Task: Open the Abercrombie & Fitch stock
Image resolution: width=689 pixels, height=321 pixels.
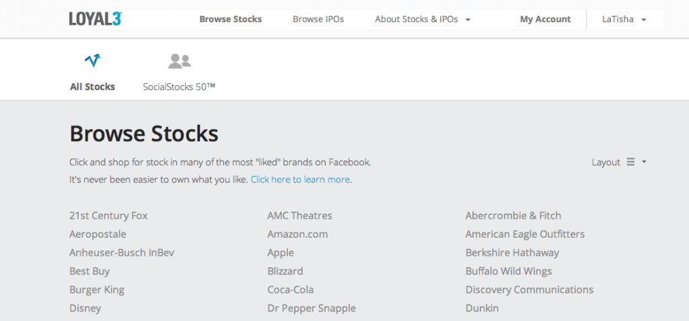Action: point(513,216)
